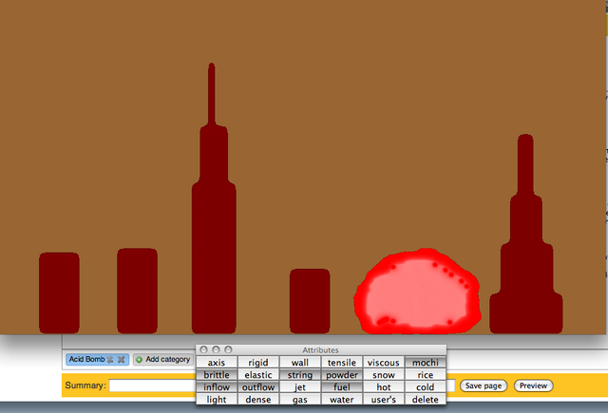Click the Acid Bomb category label

[86, 359]
